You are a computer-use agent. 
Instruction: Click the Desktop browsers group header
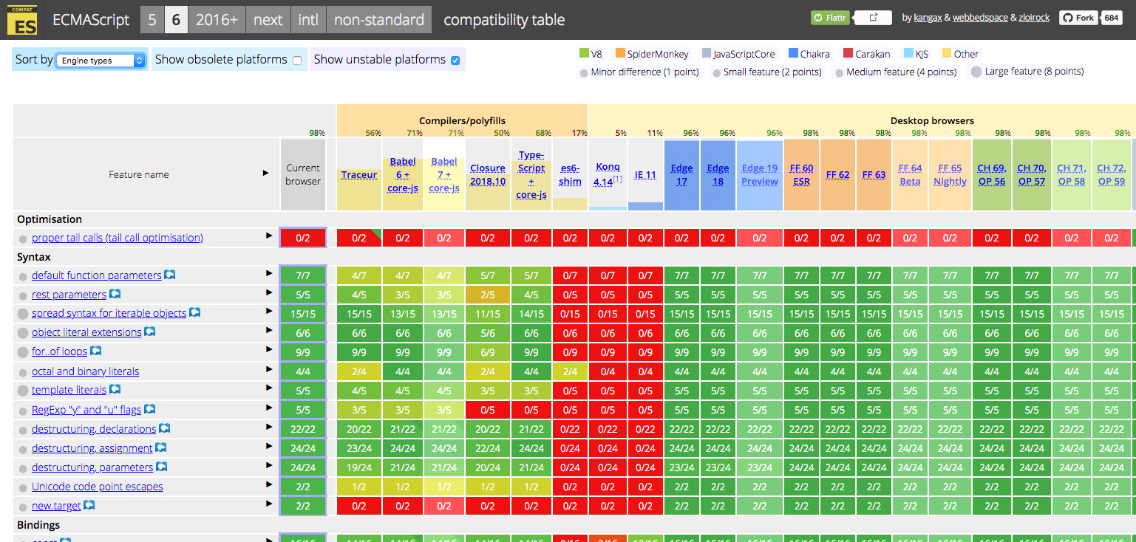932,120
